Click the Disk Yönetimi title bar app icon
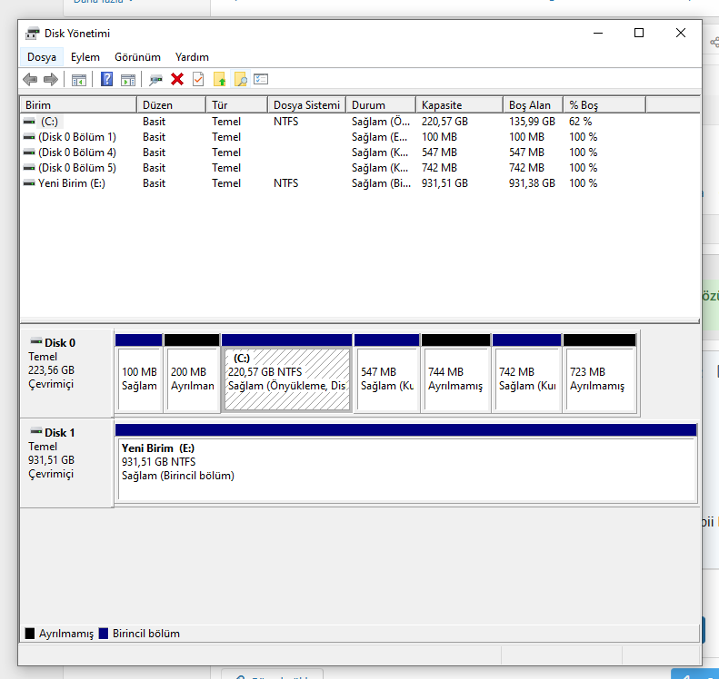The image size is (719, 679). click(x=32, y=34)
